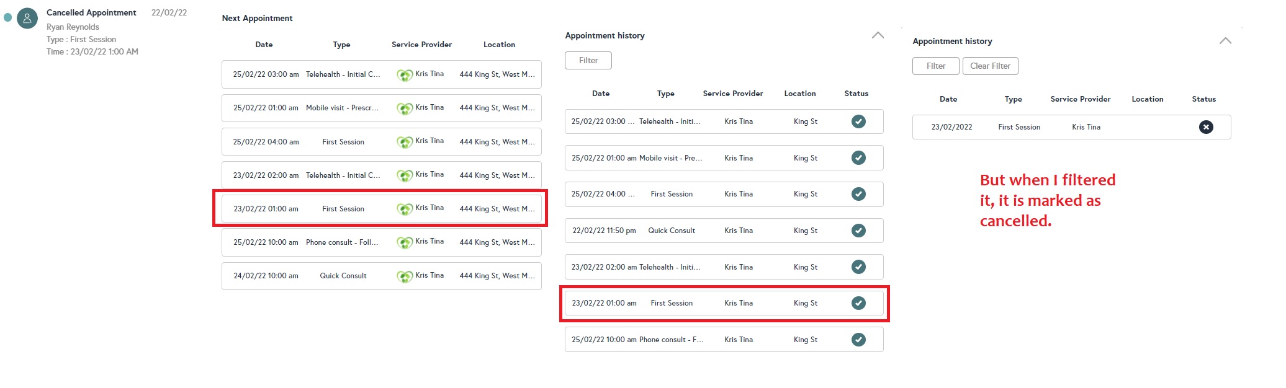The height and width of the screenshot is (388, 1286).
Task: Click Kris Tina's heart logo in Quick Consult row
Action: pos(405,276)
